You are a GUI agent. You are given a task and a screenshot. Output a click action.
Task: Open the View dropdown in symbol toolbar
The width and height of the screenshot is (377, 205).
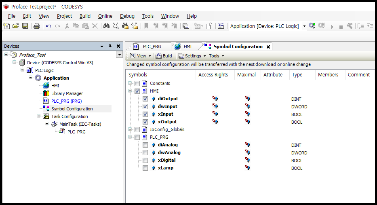click(x=141, y=56)
